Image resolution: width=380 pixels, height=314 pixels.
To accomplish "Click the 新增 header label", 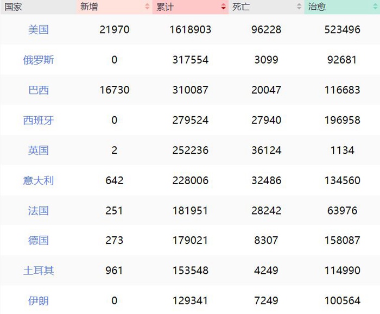I will pyautogui.click(x=90, y=7).
